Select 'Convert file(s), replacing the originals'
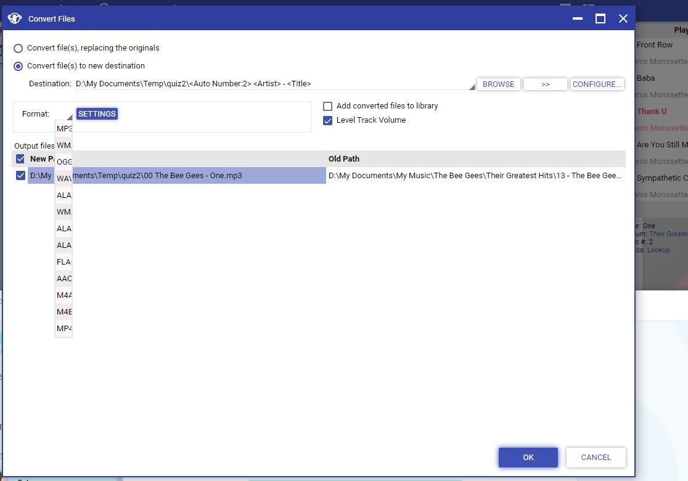Image resolution: width=688 pixels, height=481 pixels. click(18, 48)
